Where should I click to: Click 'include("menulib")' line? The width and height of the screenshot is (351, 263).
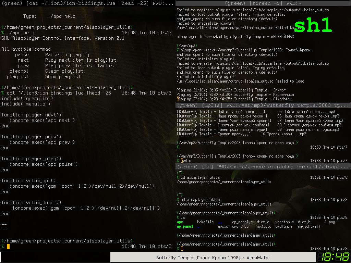26,104
